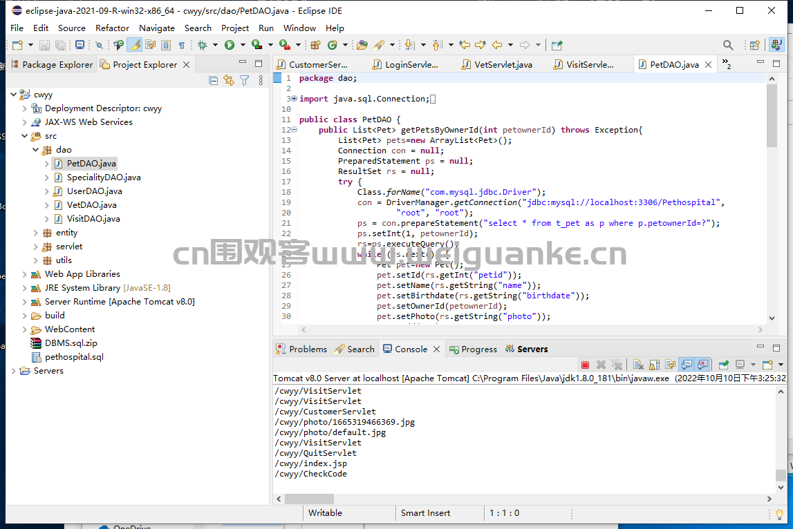Click the toolbar Search magnifier icon
This screenshot has width=793, height=529.
pos(728,45)
